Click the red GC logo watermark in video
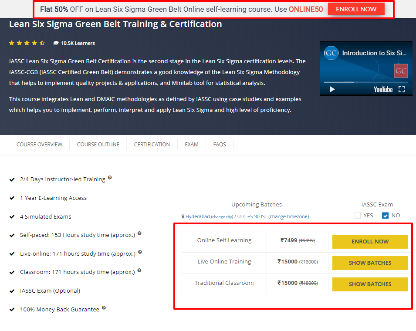Screen dimensions: 416x331 click(x=401, y=71)
